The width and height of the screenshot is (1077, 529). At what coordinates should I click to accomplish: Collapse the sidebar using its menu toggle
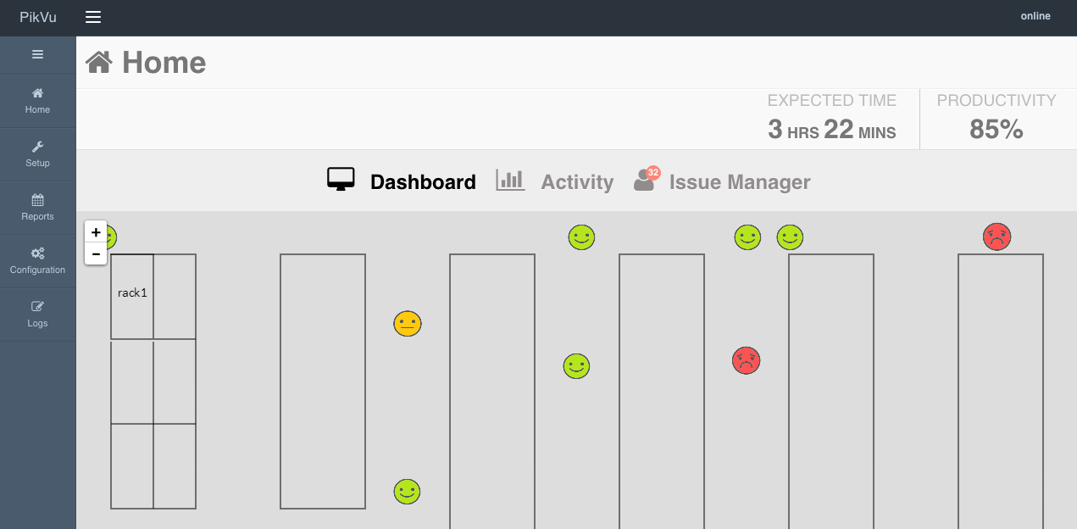[37, 54]
